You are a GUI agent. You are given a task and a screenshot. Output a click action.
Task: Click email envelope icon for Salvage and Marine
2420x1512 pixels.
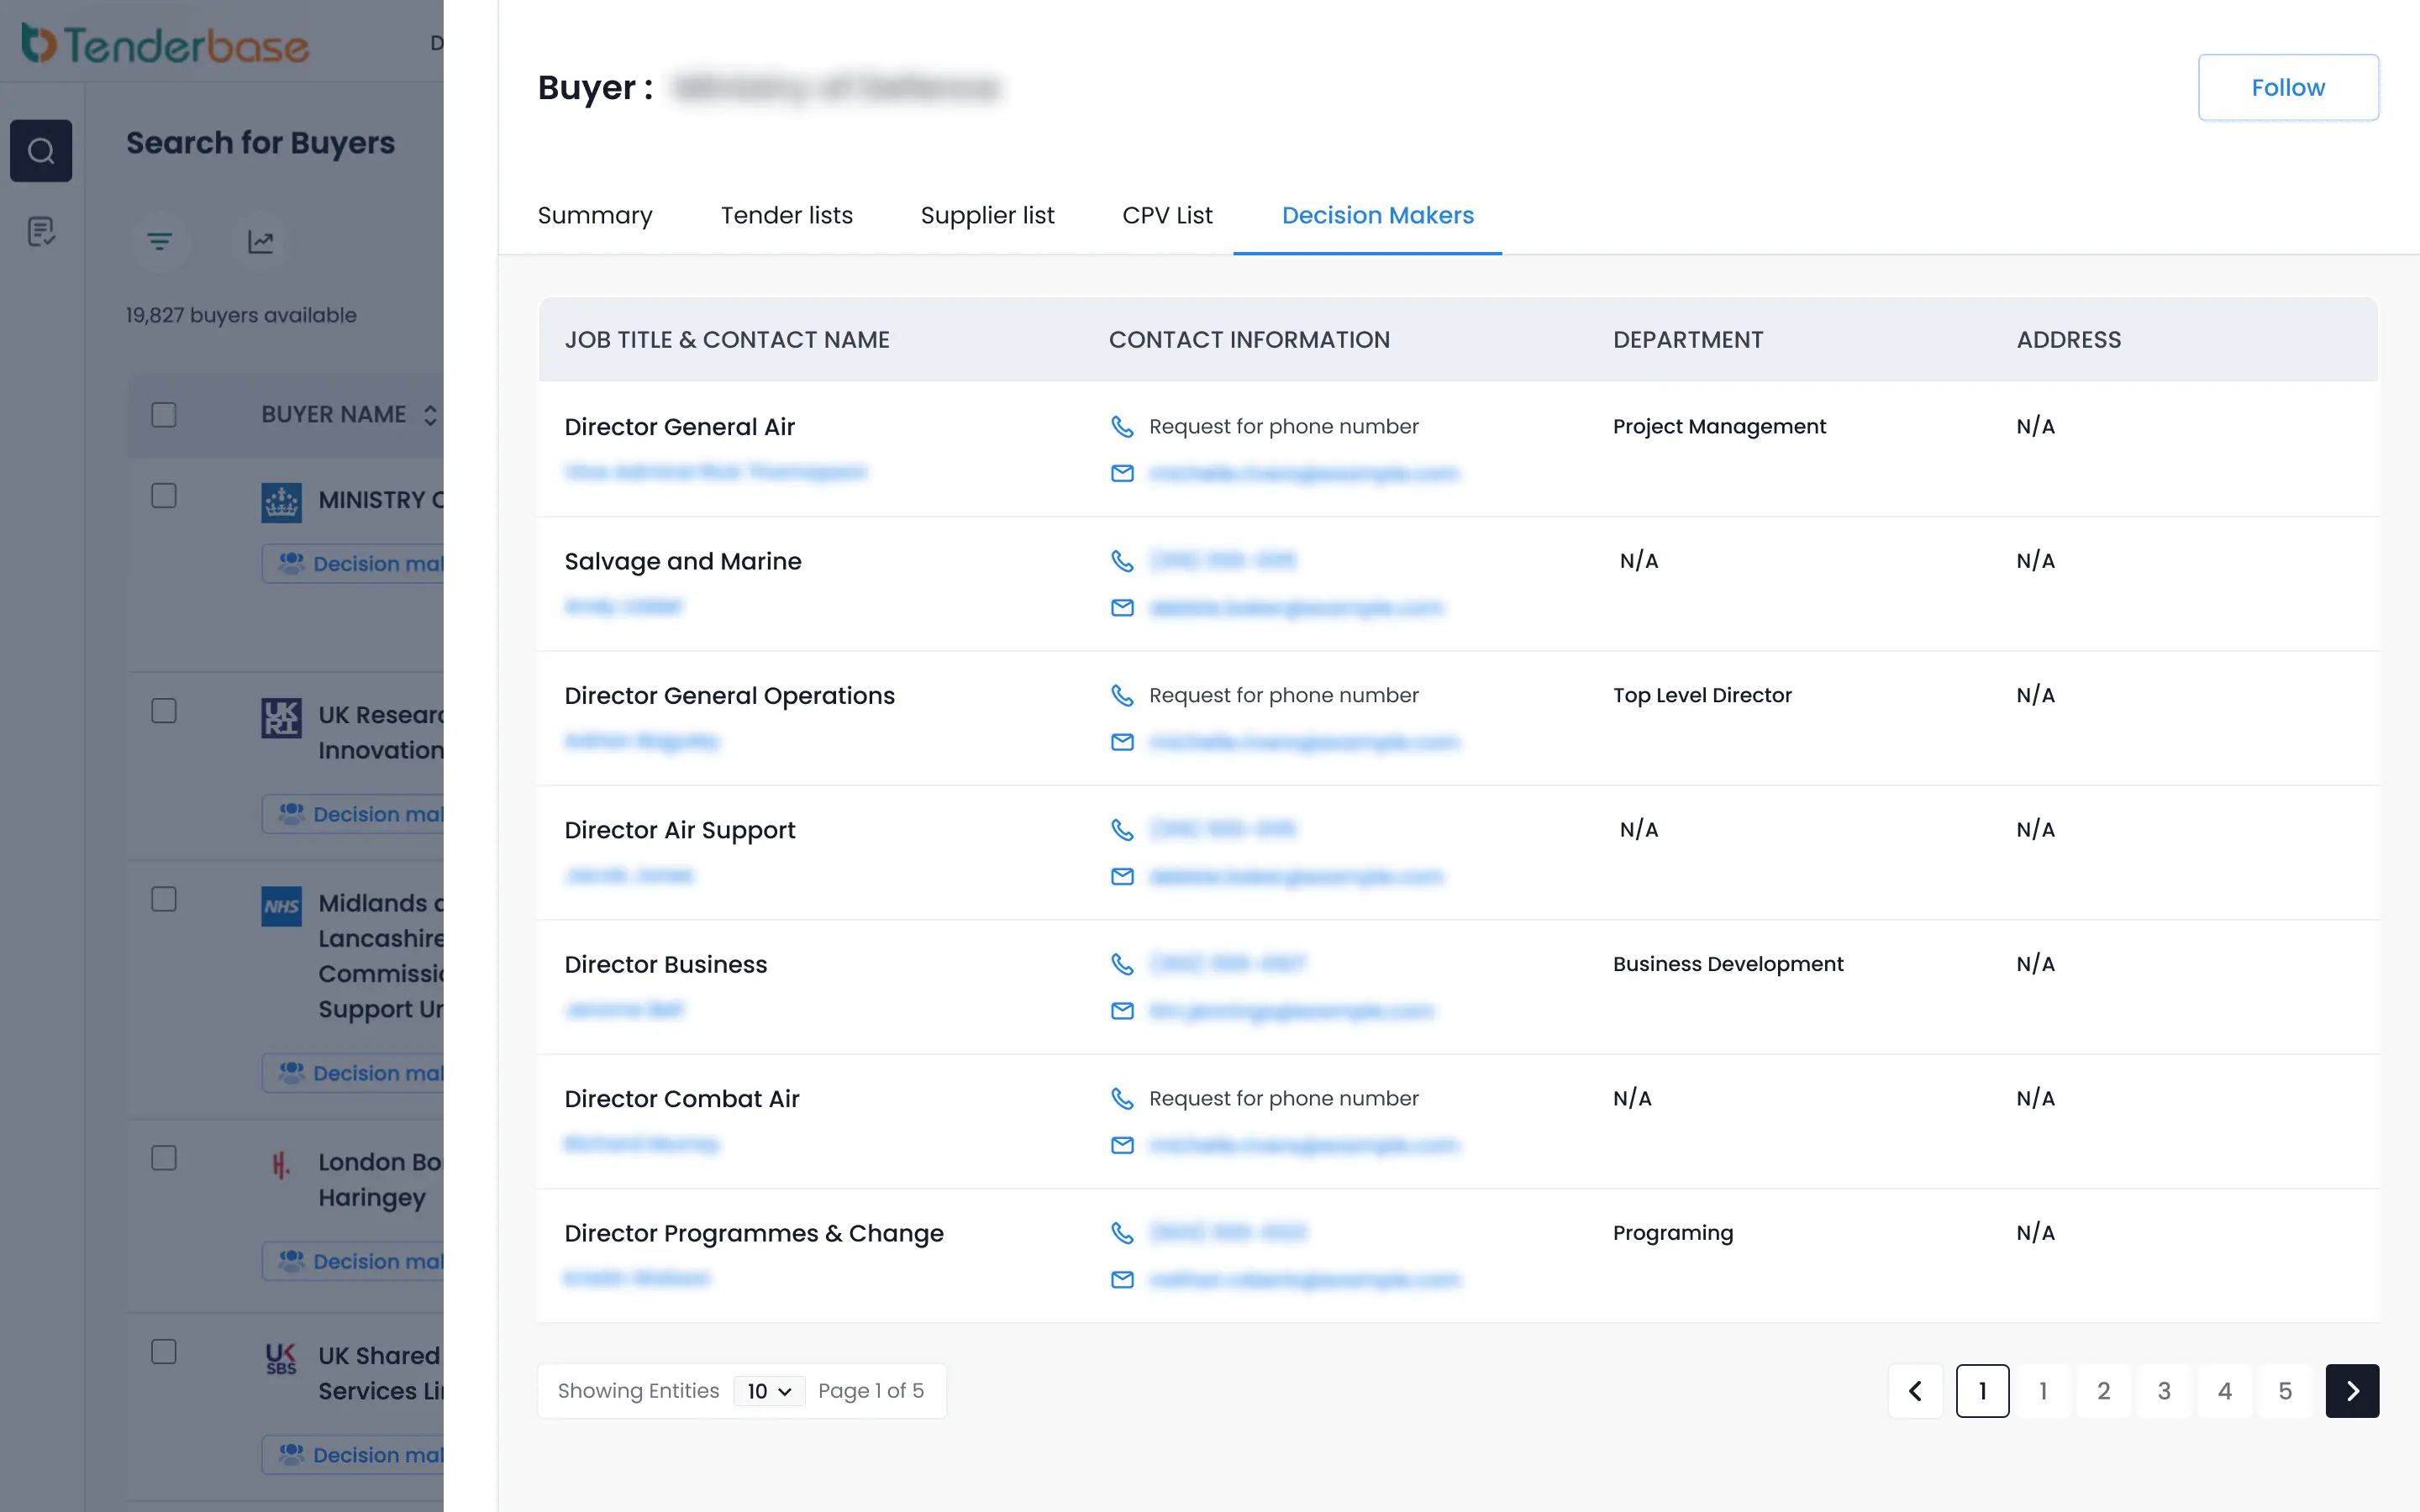pyautogui.click(x=1122, y=608)
